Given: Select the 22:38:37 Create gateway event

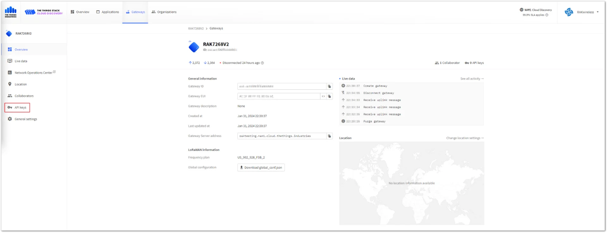Looking at the screenshot, I should tap(411, 86).
